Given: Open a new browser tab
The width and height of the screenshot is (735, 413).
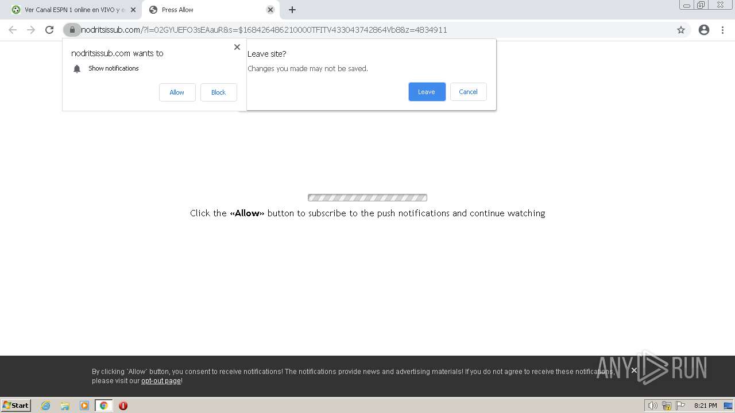Looking at the screenshot, I should click(x=292, y=10).
